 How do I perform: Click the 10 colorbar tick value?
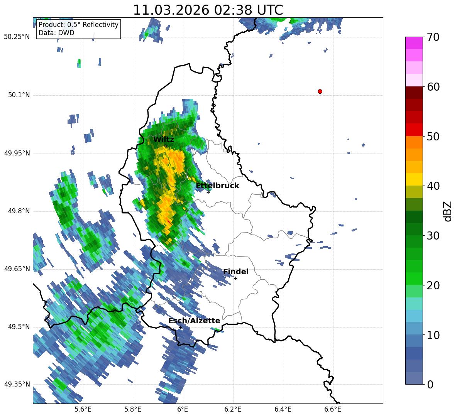point(433,335)
